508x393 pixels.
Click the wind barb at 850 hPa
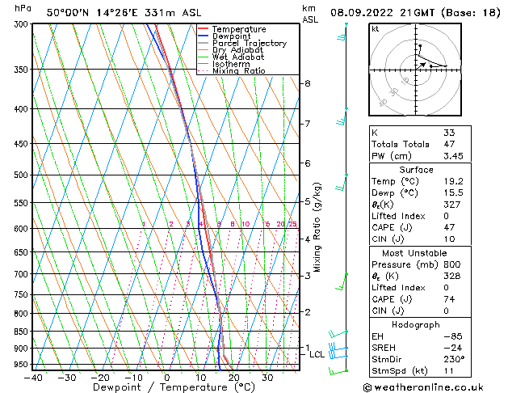coord(338,334)
